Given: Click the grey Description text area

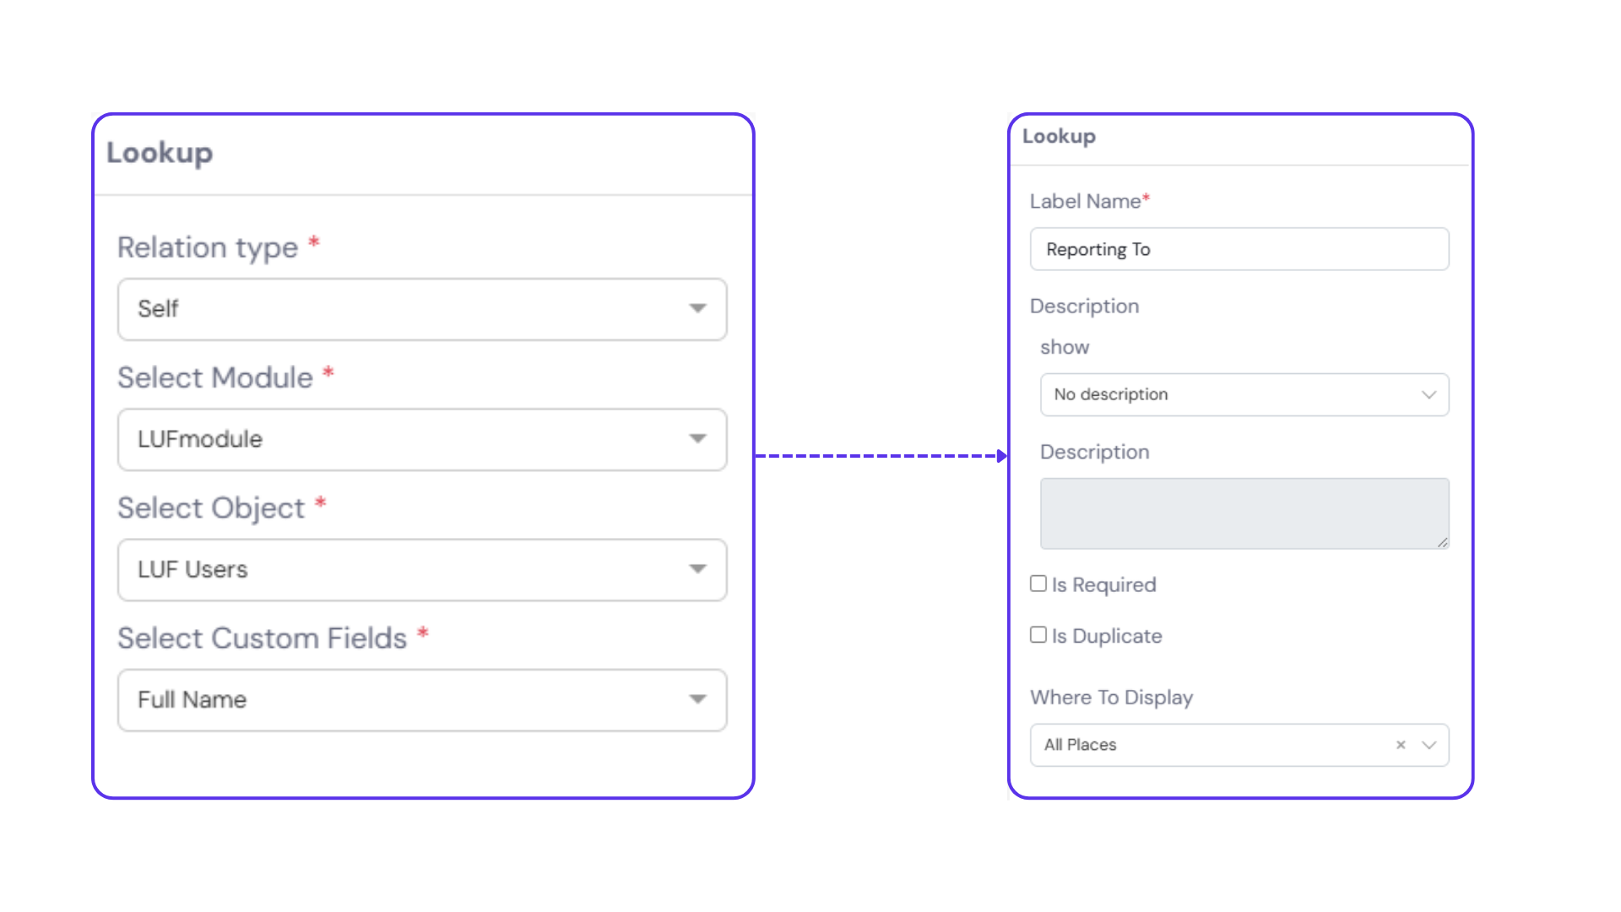Looking at the screenshot, I should point(1244,513).
